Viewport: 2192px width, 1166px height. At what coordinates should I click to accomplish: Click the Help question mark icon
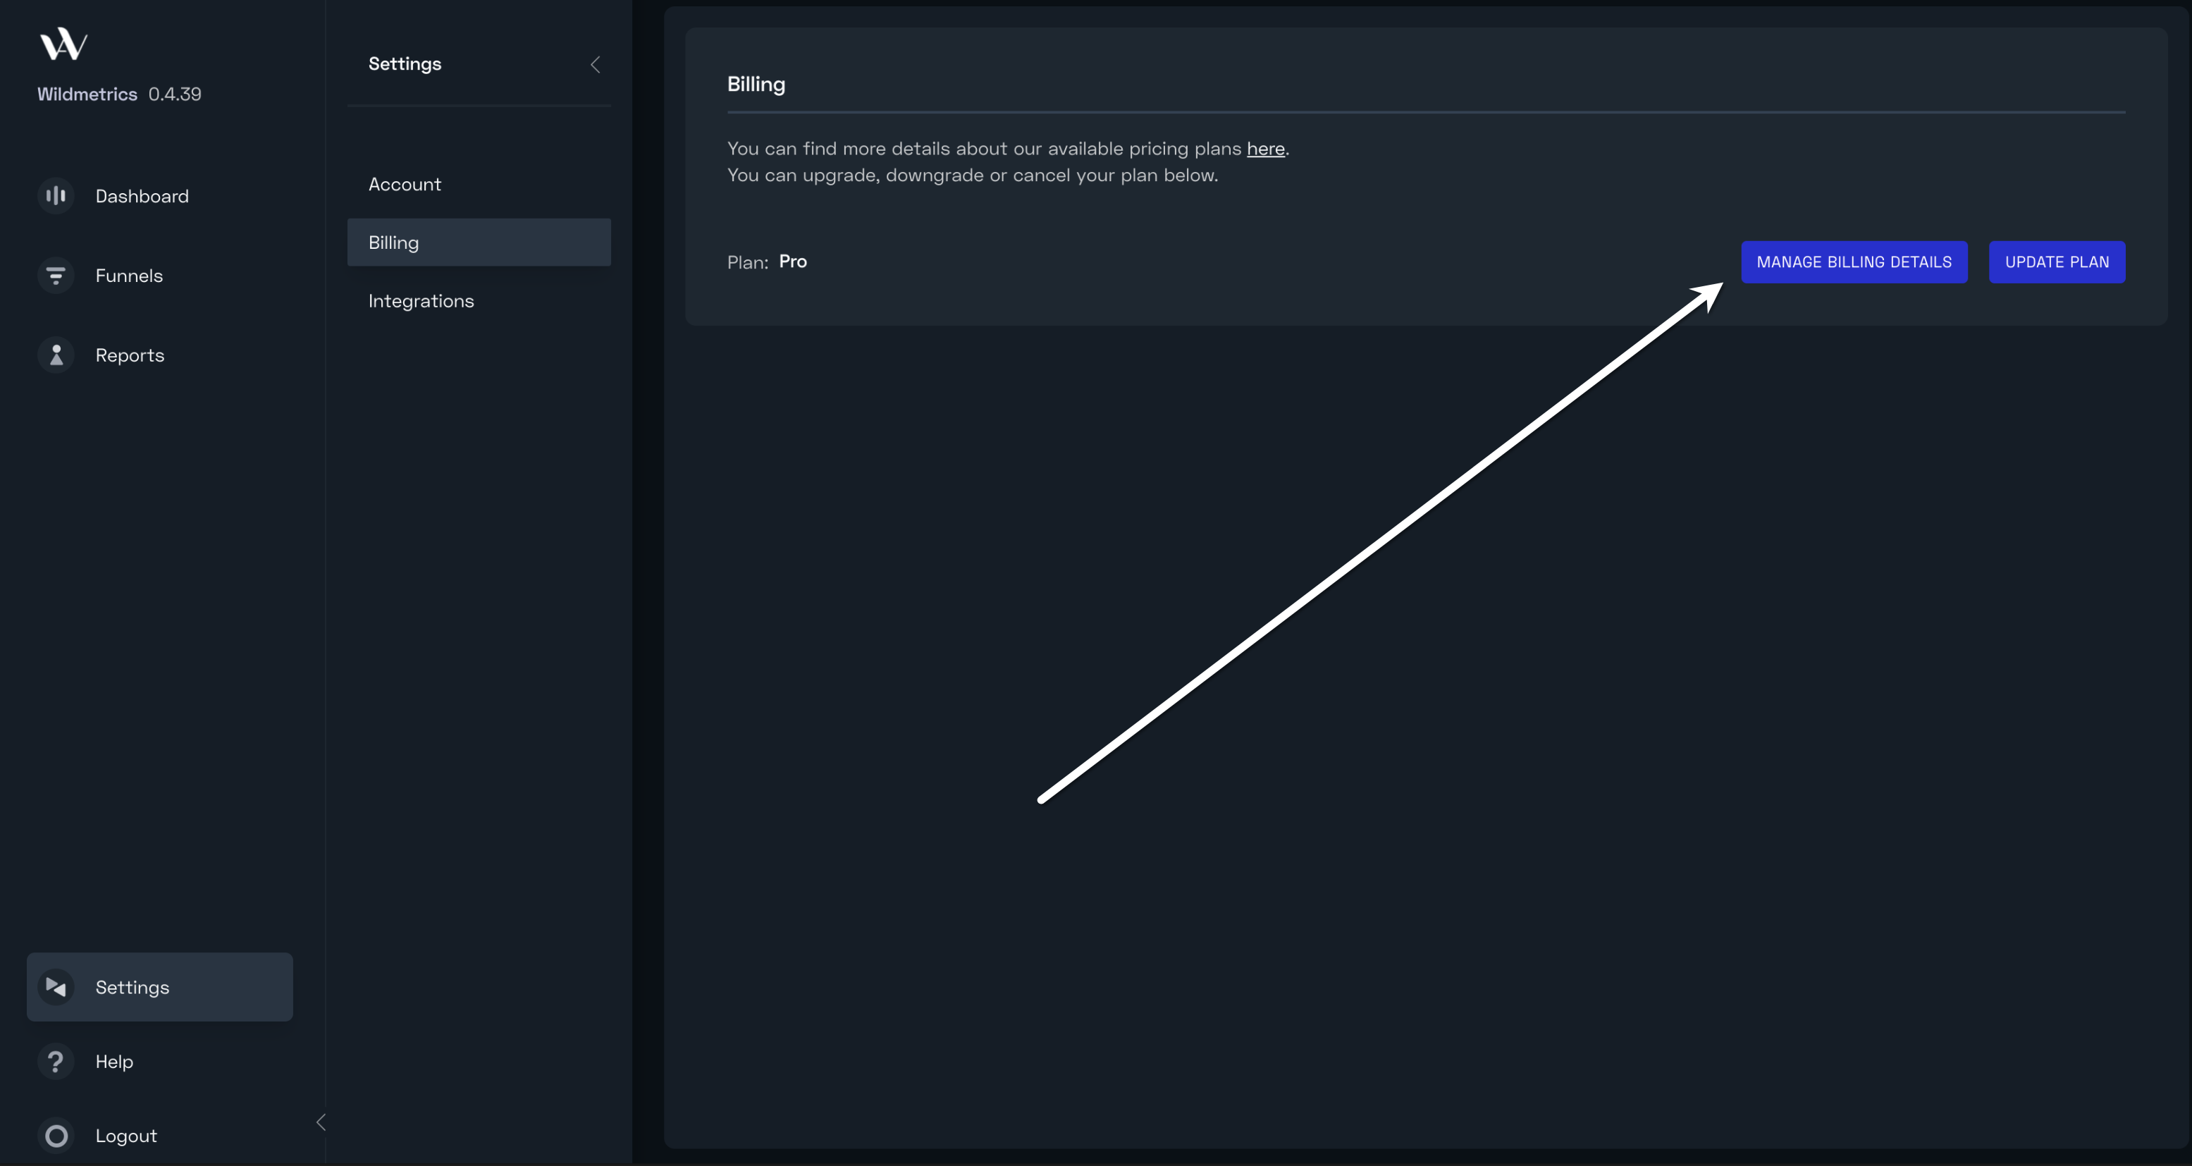pyautogui.click(x=56, y=1062)
